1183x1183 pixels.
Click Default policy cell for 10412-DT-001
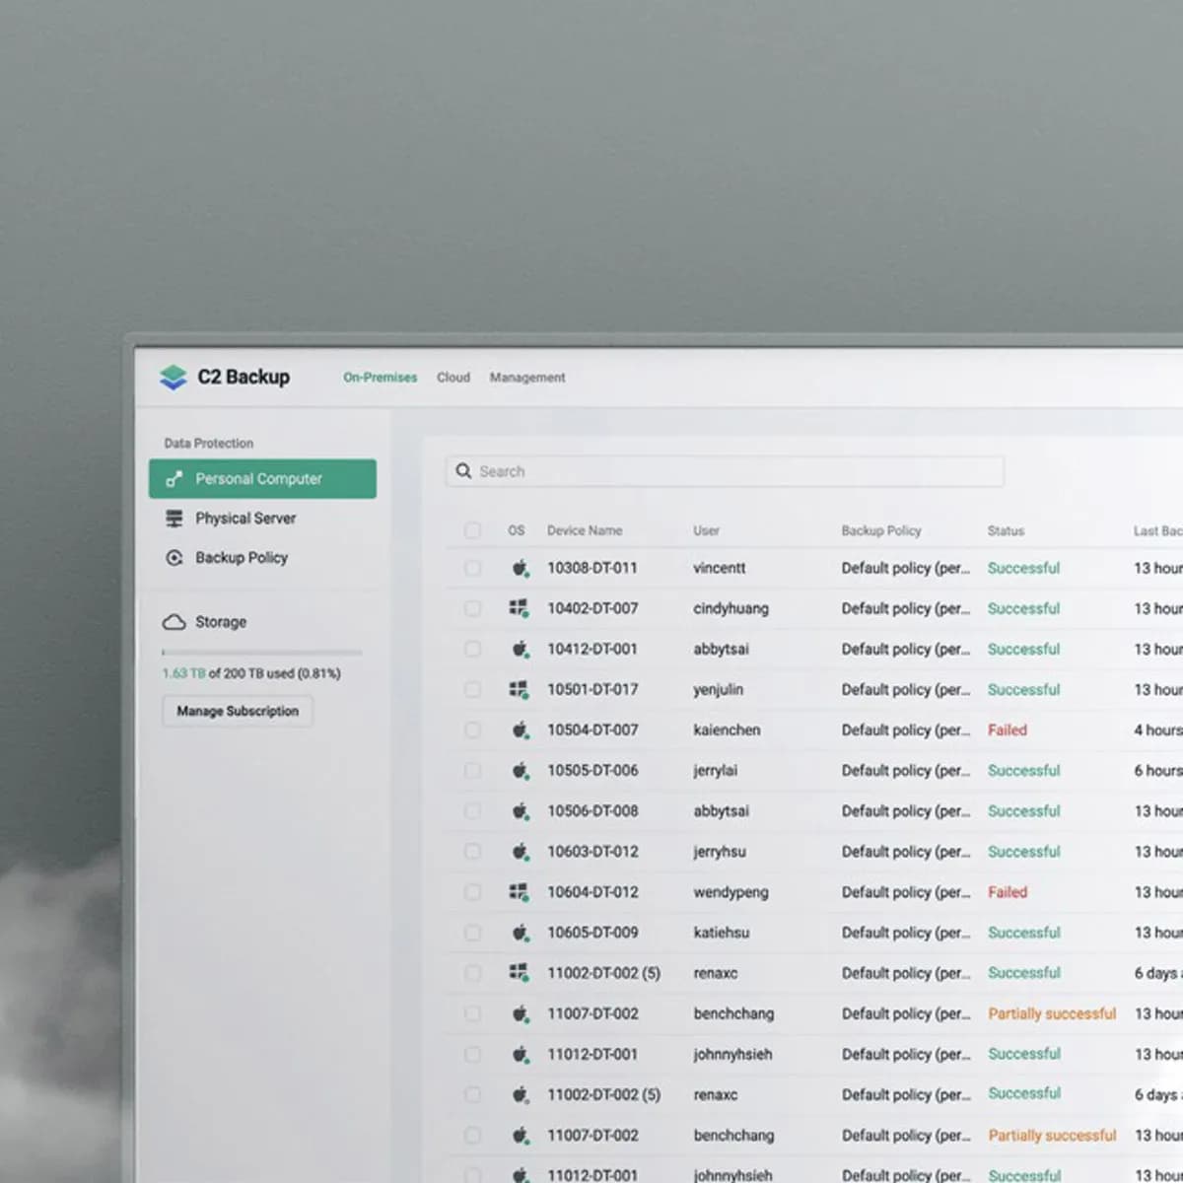tap(905, 649)
